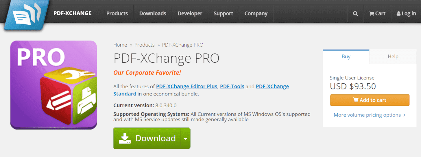Screen dimensions: 421x157
Task: Follow the PDF-Tools link
Action: [x=232, y=86]
